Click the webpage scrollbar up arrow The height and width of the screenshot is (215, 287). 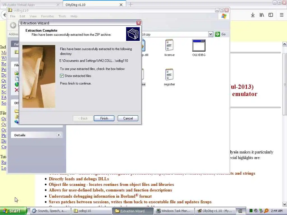pos(284,44)
